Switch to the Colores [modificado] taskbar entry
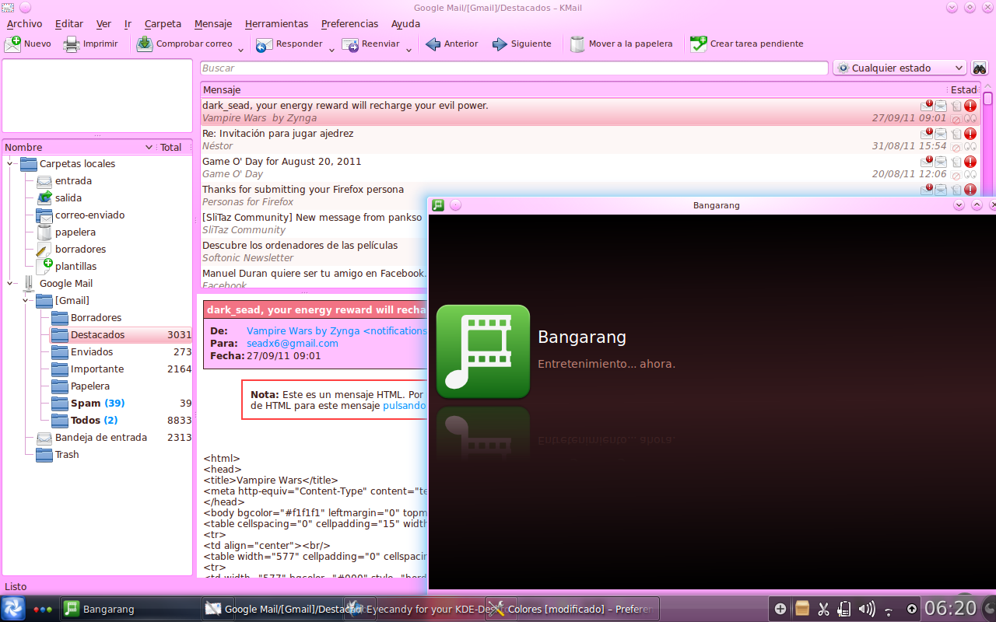The image size is (996, 622). 572,609
